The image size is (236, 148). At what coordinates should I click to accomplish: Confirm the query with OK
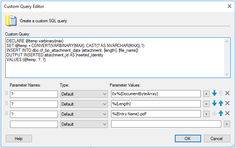pos(188,138)
